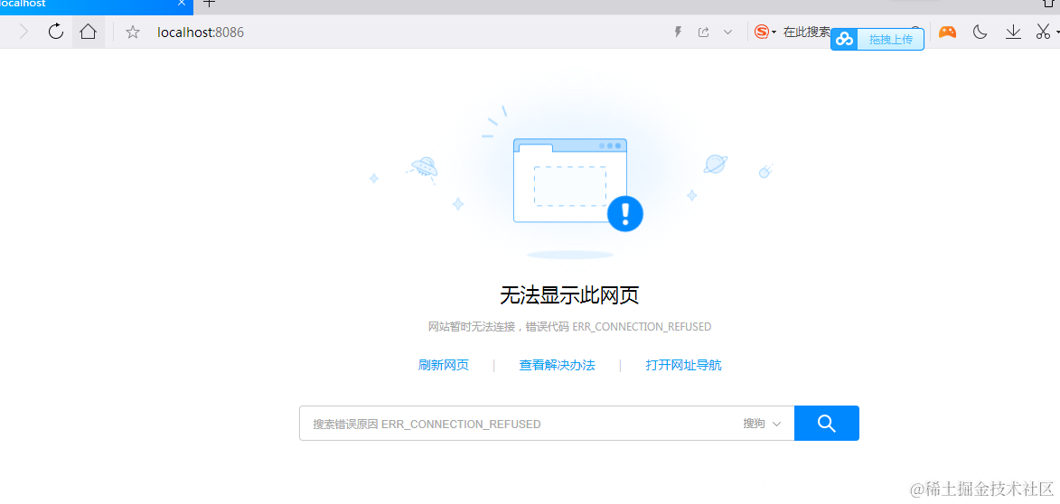The width and height of the screenshot is (1060, 504).
Task: Open the downloads arrow icon
Action: pos(1013,32)
